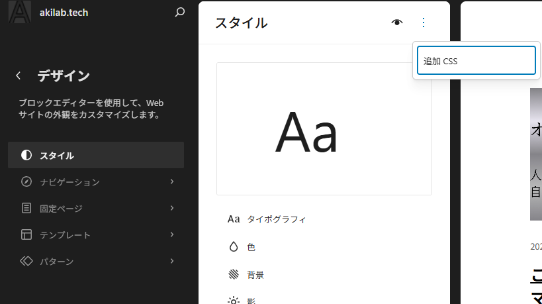Screen dimensions: 542x304
Task: Open the タイポグラフィ settings
Action: click(276, 219)
